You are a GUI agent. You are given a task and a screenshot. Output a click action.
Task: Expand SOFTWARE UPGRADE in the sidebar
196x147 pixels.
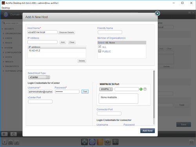coord(4,71)
